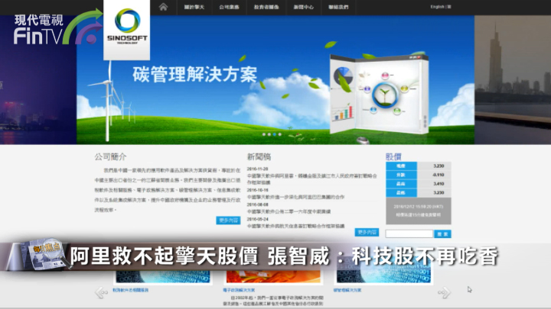Open the 2016-08-08 press release

pos(289,211)
